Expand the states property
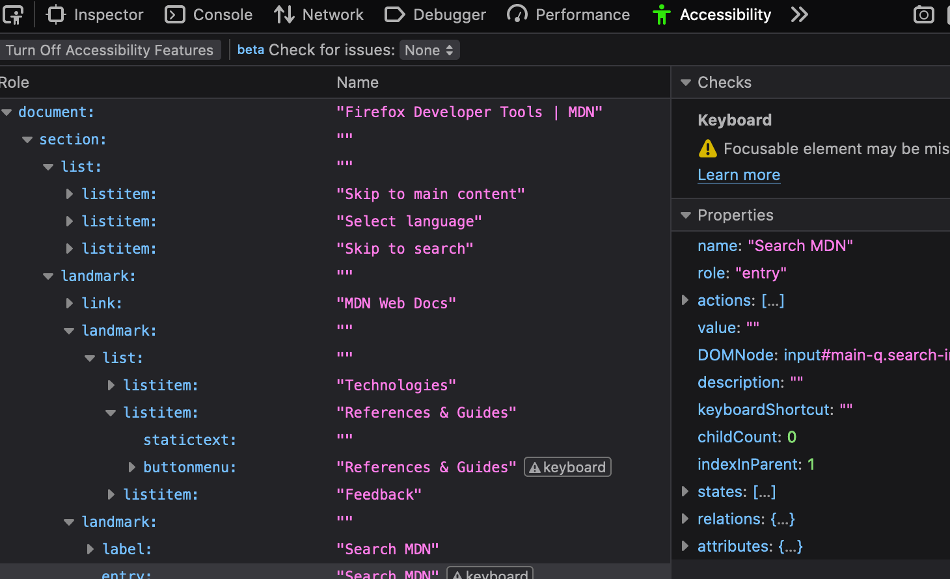Image resolution: width=950 pixels, height=579 pixels. coord(685,491)
